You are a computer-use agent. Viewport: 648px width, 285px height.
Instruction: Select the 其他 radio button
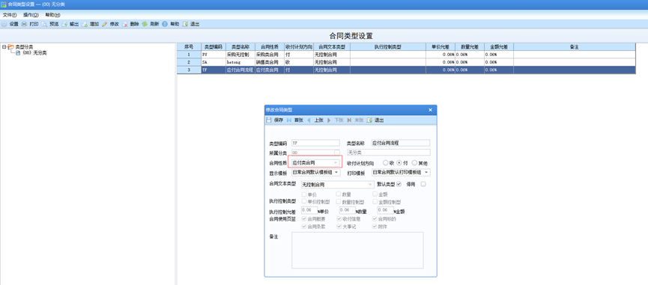[x=414, y=163]
